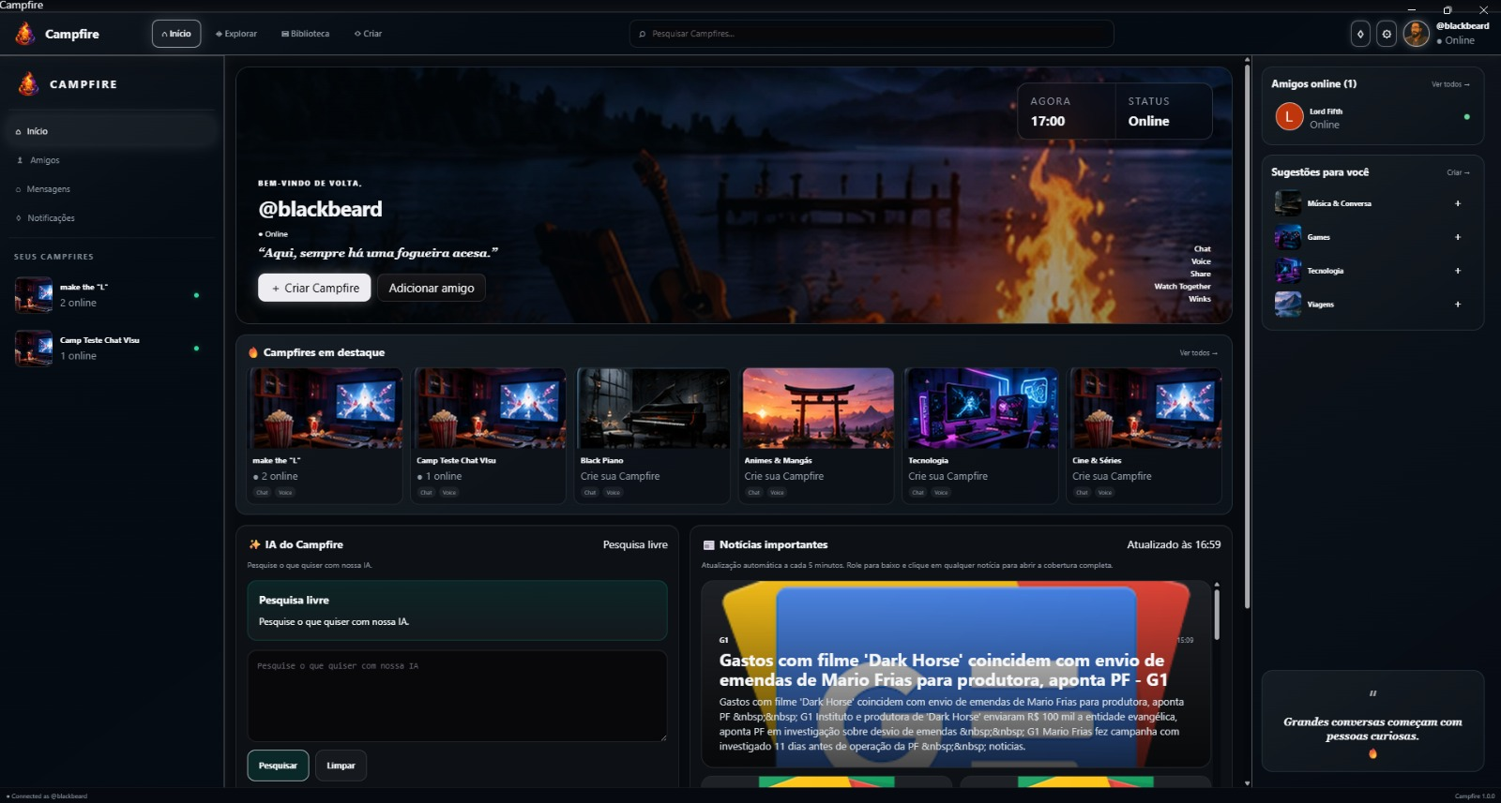1501x803 pixels.
Task: Click Ver todos in Campfires em destaque
Action: pyautogui.click(x=1198, y=353)
